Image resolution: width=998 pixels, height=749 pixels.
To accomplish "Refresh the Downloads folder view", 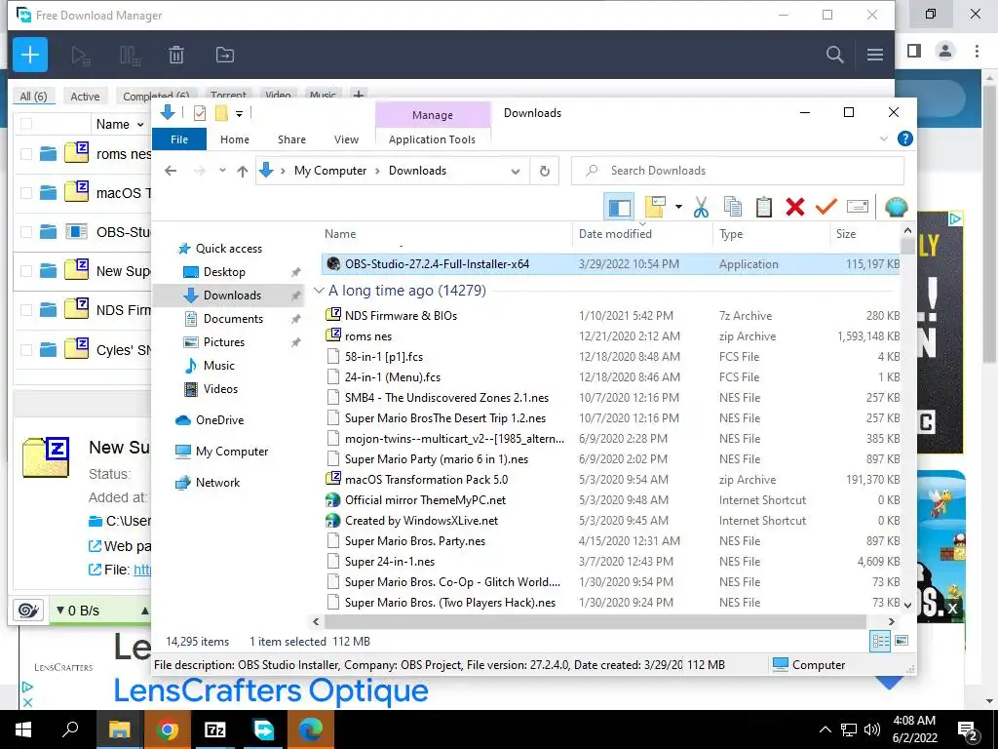I will click(x=544, y=171).
